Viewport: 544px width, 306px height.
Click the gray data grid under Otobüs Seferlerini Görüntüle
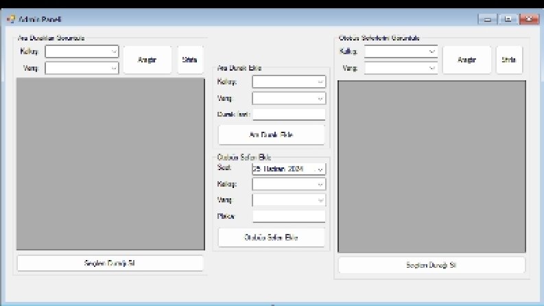pos(432,167)
